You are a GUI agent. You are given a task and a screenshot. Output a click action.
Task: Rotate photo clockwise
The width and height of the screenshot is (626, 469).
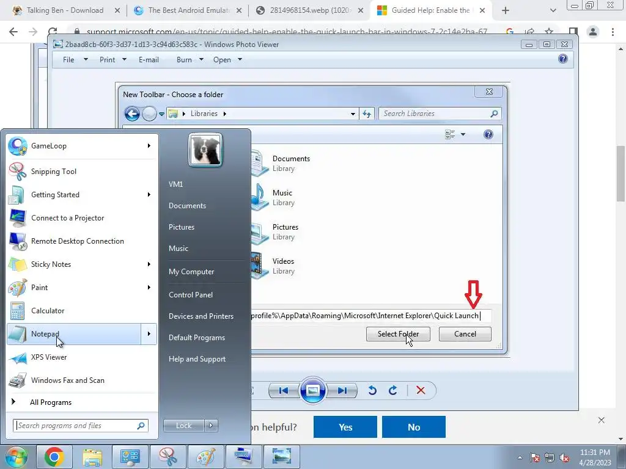[x=393, y=390]
